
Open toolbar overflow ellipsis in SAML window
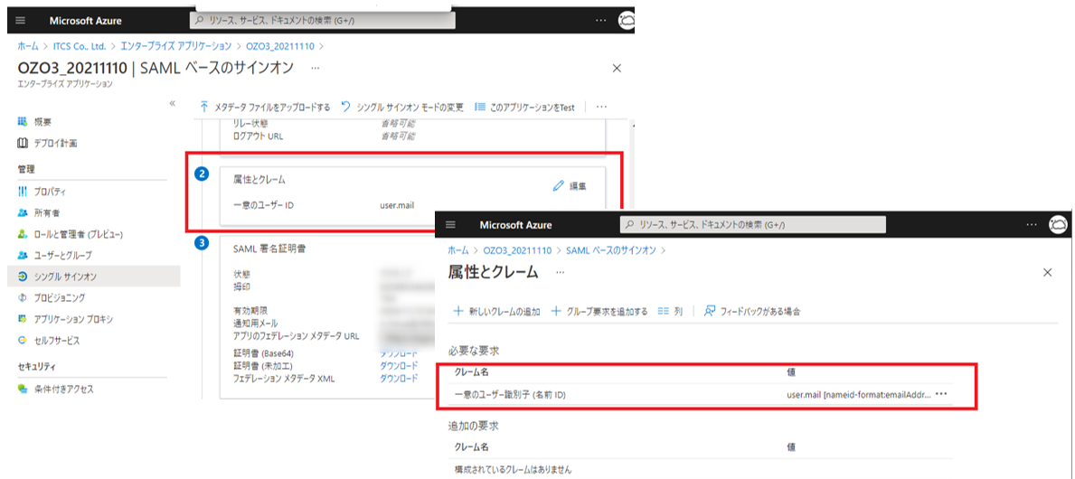point(601,107)
